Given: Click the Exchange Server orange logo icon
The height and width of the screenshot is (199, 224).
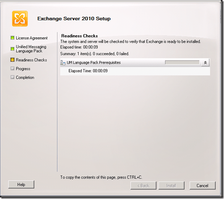Looking at the screenshot, I should [20, 19].
